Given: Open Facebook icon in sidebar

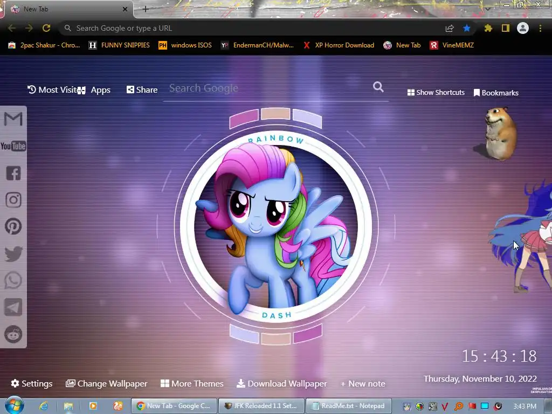Looking at the screenshot, I should [x=13, y=173].
